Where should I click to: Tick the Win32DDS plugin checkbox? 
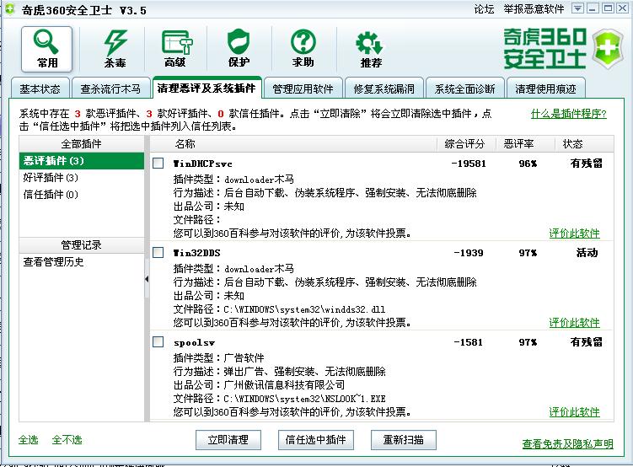pyautogui.click(x=158, y=253)
